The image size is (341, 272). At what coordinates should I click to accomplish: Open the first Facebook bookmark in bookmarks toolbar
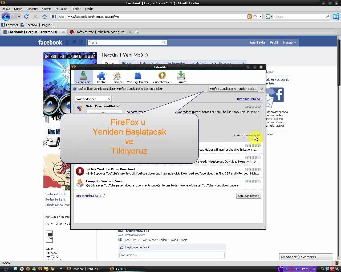(x=10, y=25)
